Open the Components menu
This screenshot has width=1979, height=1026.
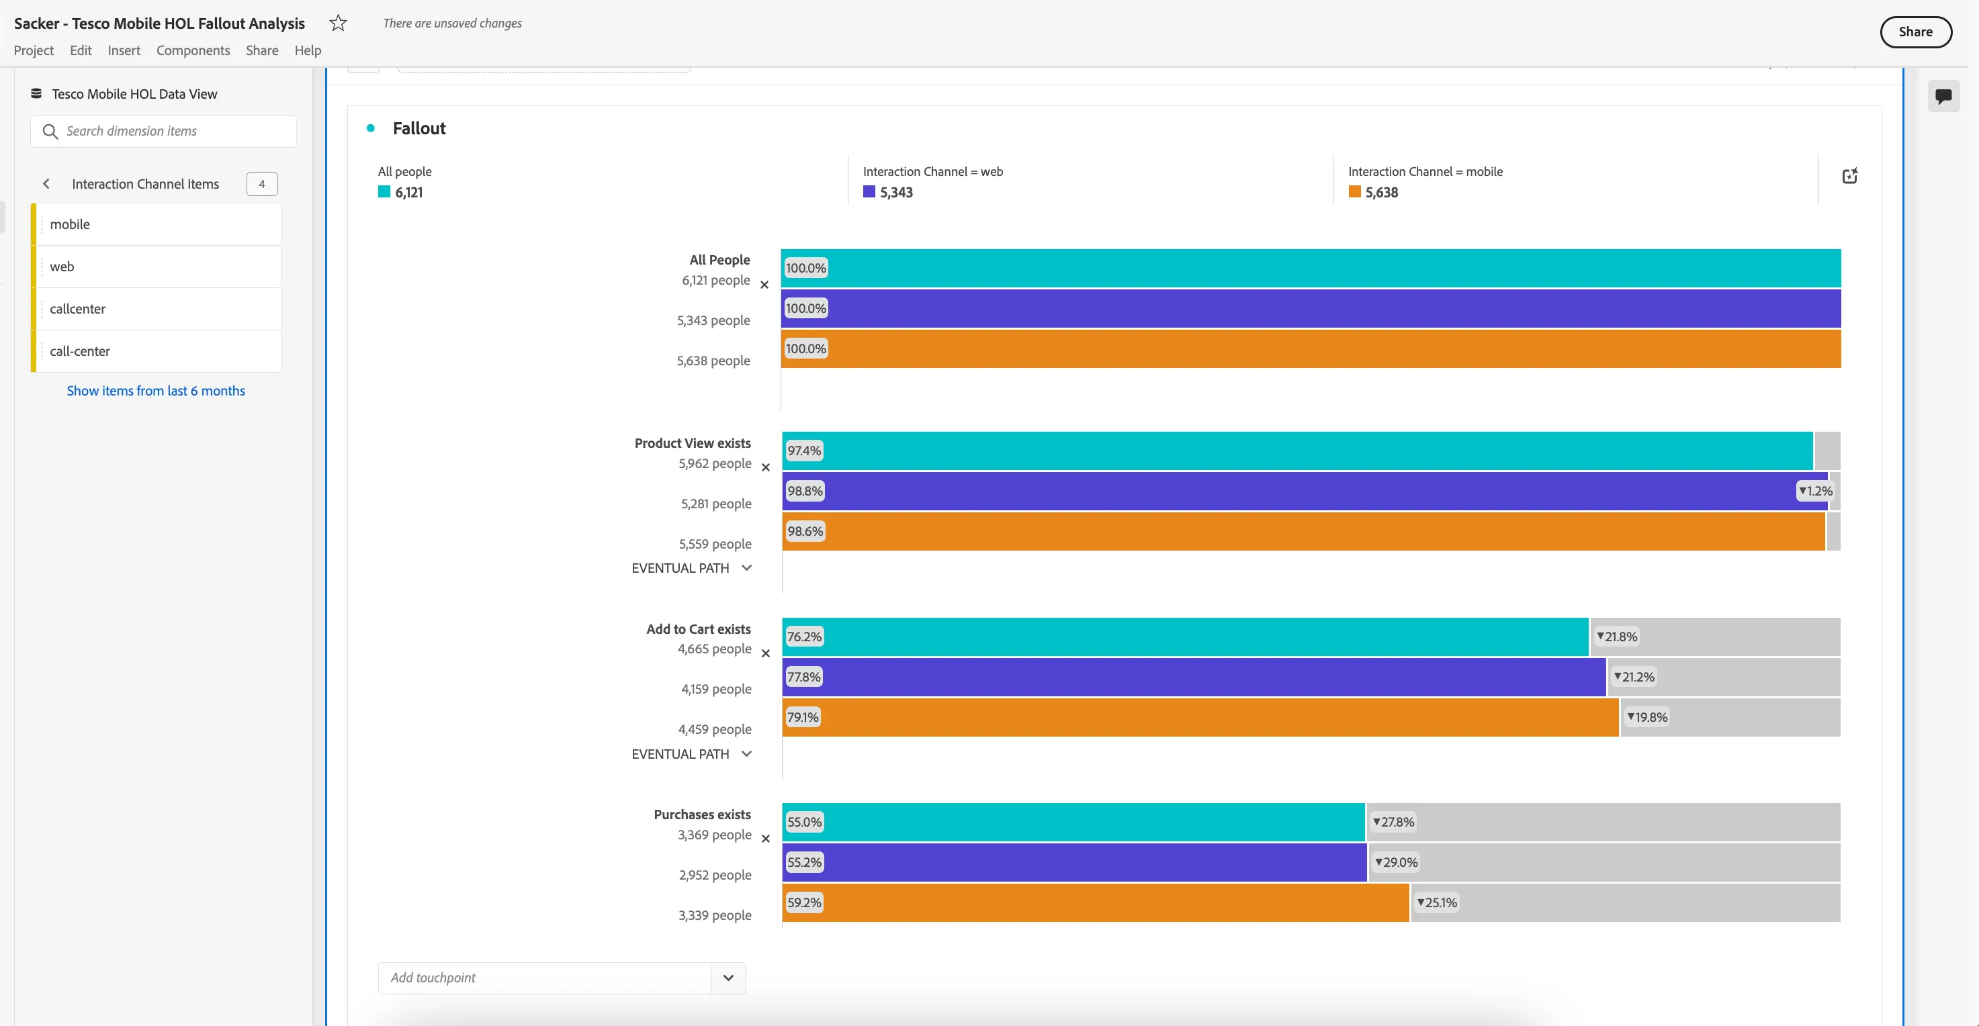pyautogui.click(x=193, y=50)
